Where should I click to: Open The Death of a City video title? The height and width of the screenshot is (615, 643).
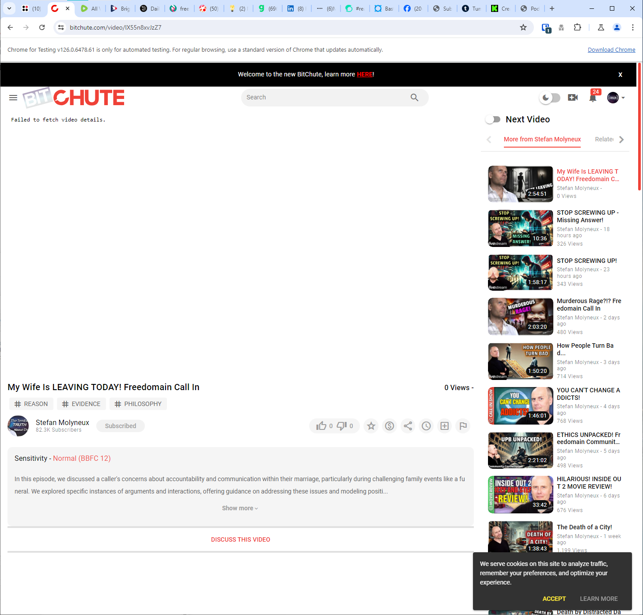point(584,527)
